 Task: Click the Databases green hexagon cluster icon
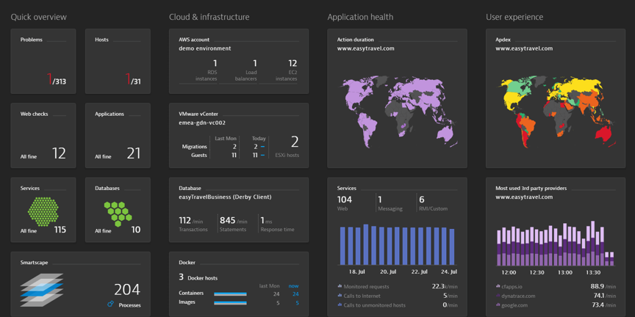pyautogui.click(x=118, y=213)
